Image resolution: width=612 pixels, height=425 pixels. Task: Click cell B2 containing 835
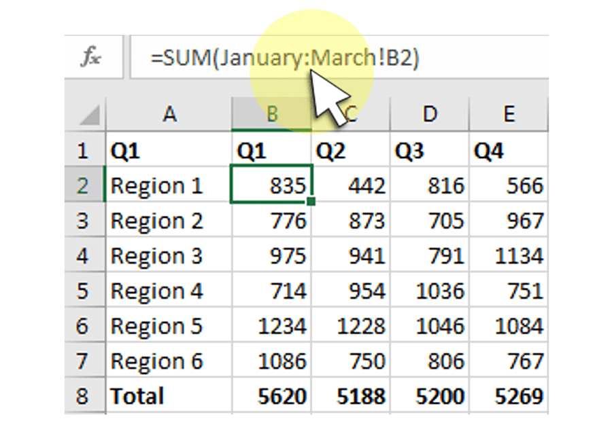(x=272, y=185)
